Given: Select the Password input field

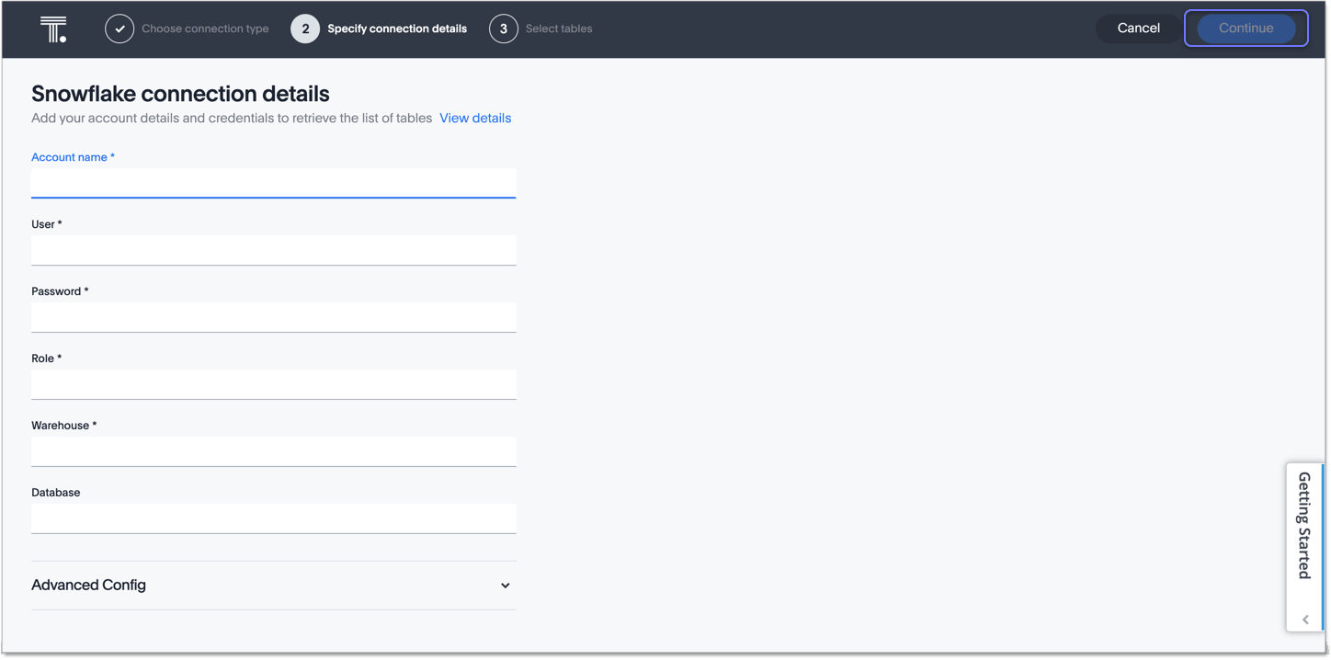Looking at the screenshot, I should point(273,317).
